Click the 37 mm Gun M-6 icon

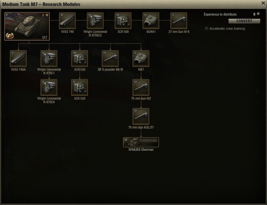pos(178,20)
